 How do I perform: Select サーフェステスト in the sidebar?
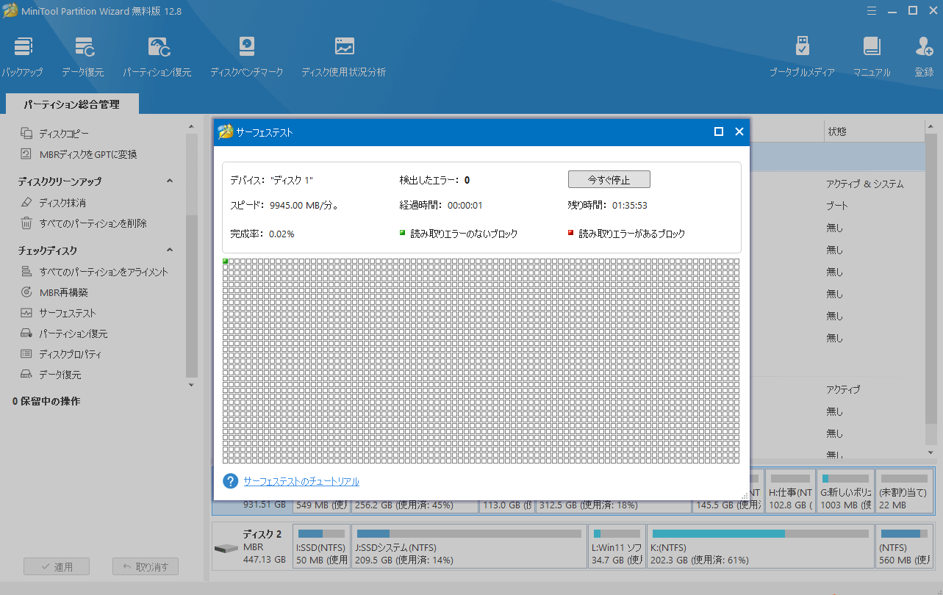tap(68, 313)
